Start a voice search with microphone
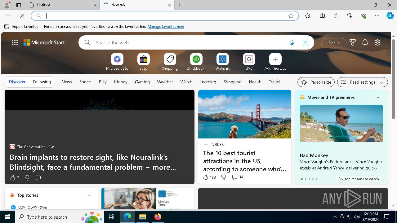Image resolution: width=397 pixels, height=223 pixels. 292,43
